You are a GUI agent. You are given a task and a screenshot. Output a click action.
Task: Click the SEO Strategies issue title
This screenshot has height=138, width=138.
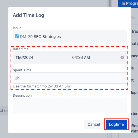47,37
